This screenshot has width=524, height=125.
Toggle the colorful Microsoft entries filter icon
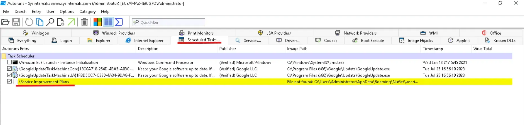click(x=97, y=22)
